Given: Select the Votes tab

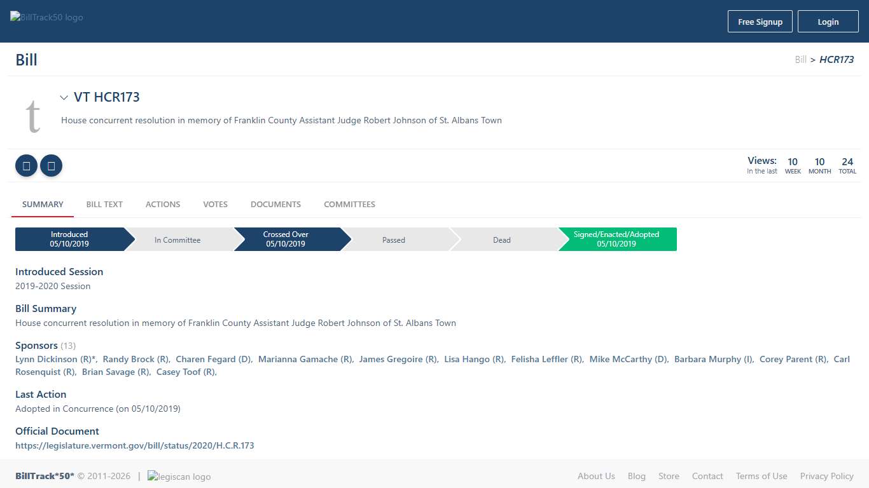Looking at the screenshot, I should tap(215, 205).
